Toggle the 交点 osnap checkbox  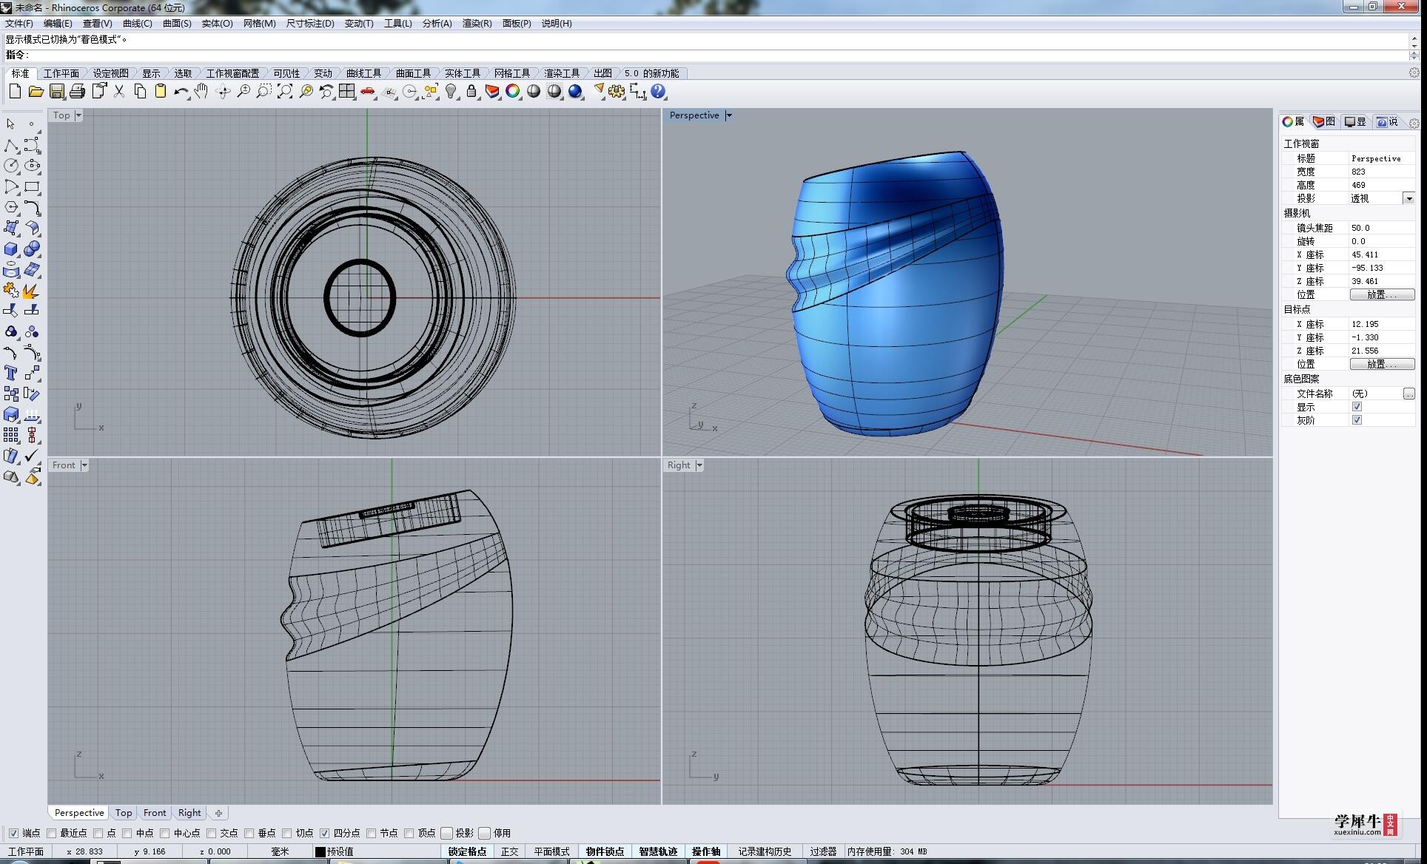(x=212, y=833)
